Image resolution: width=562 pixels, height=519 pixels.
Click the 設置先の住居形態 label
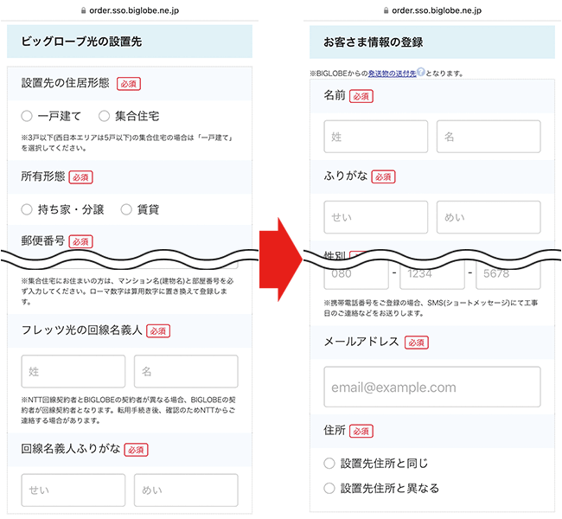click(x=65, y=83)
